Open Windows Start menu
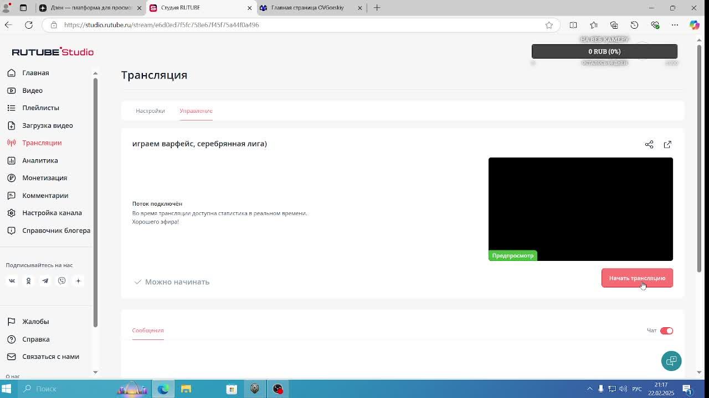 click(x=7, y=389)
